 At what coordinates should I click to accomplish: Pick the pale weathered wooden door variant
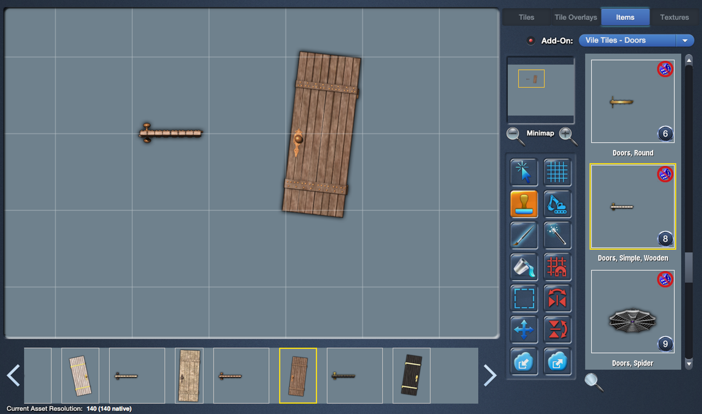tap(189, 376)
